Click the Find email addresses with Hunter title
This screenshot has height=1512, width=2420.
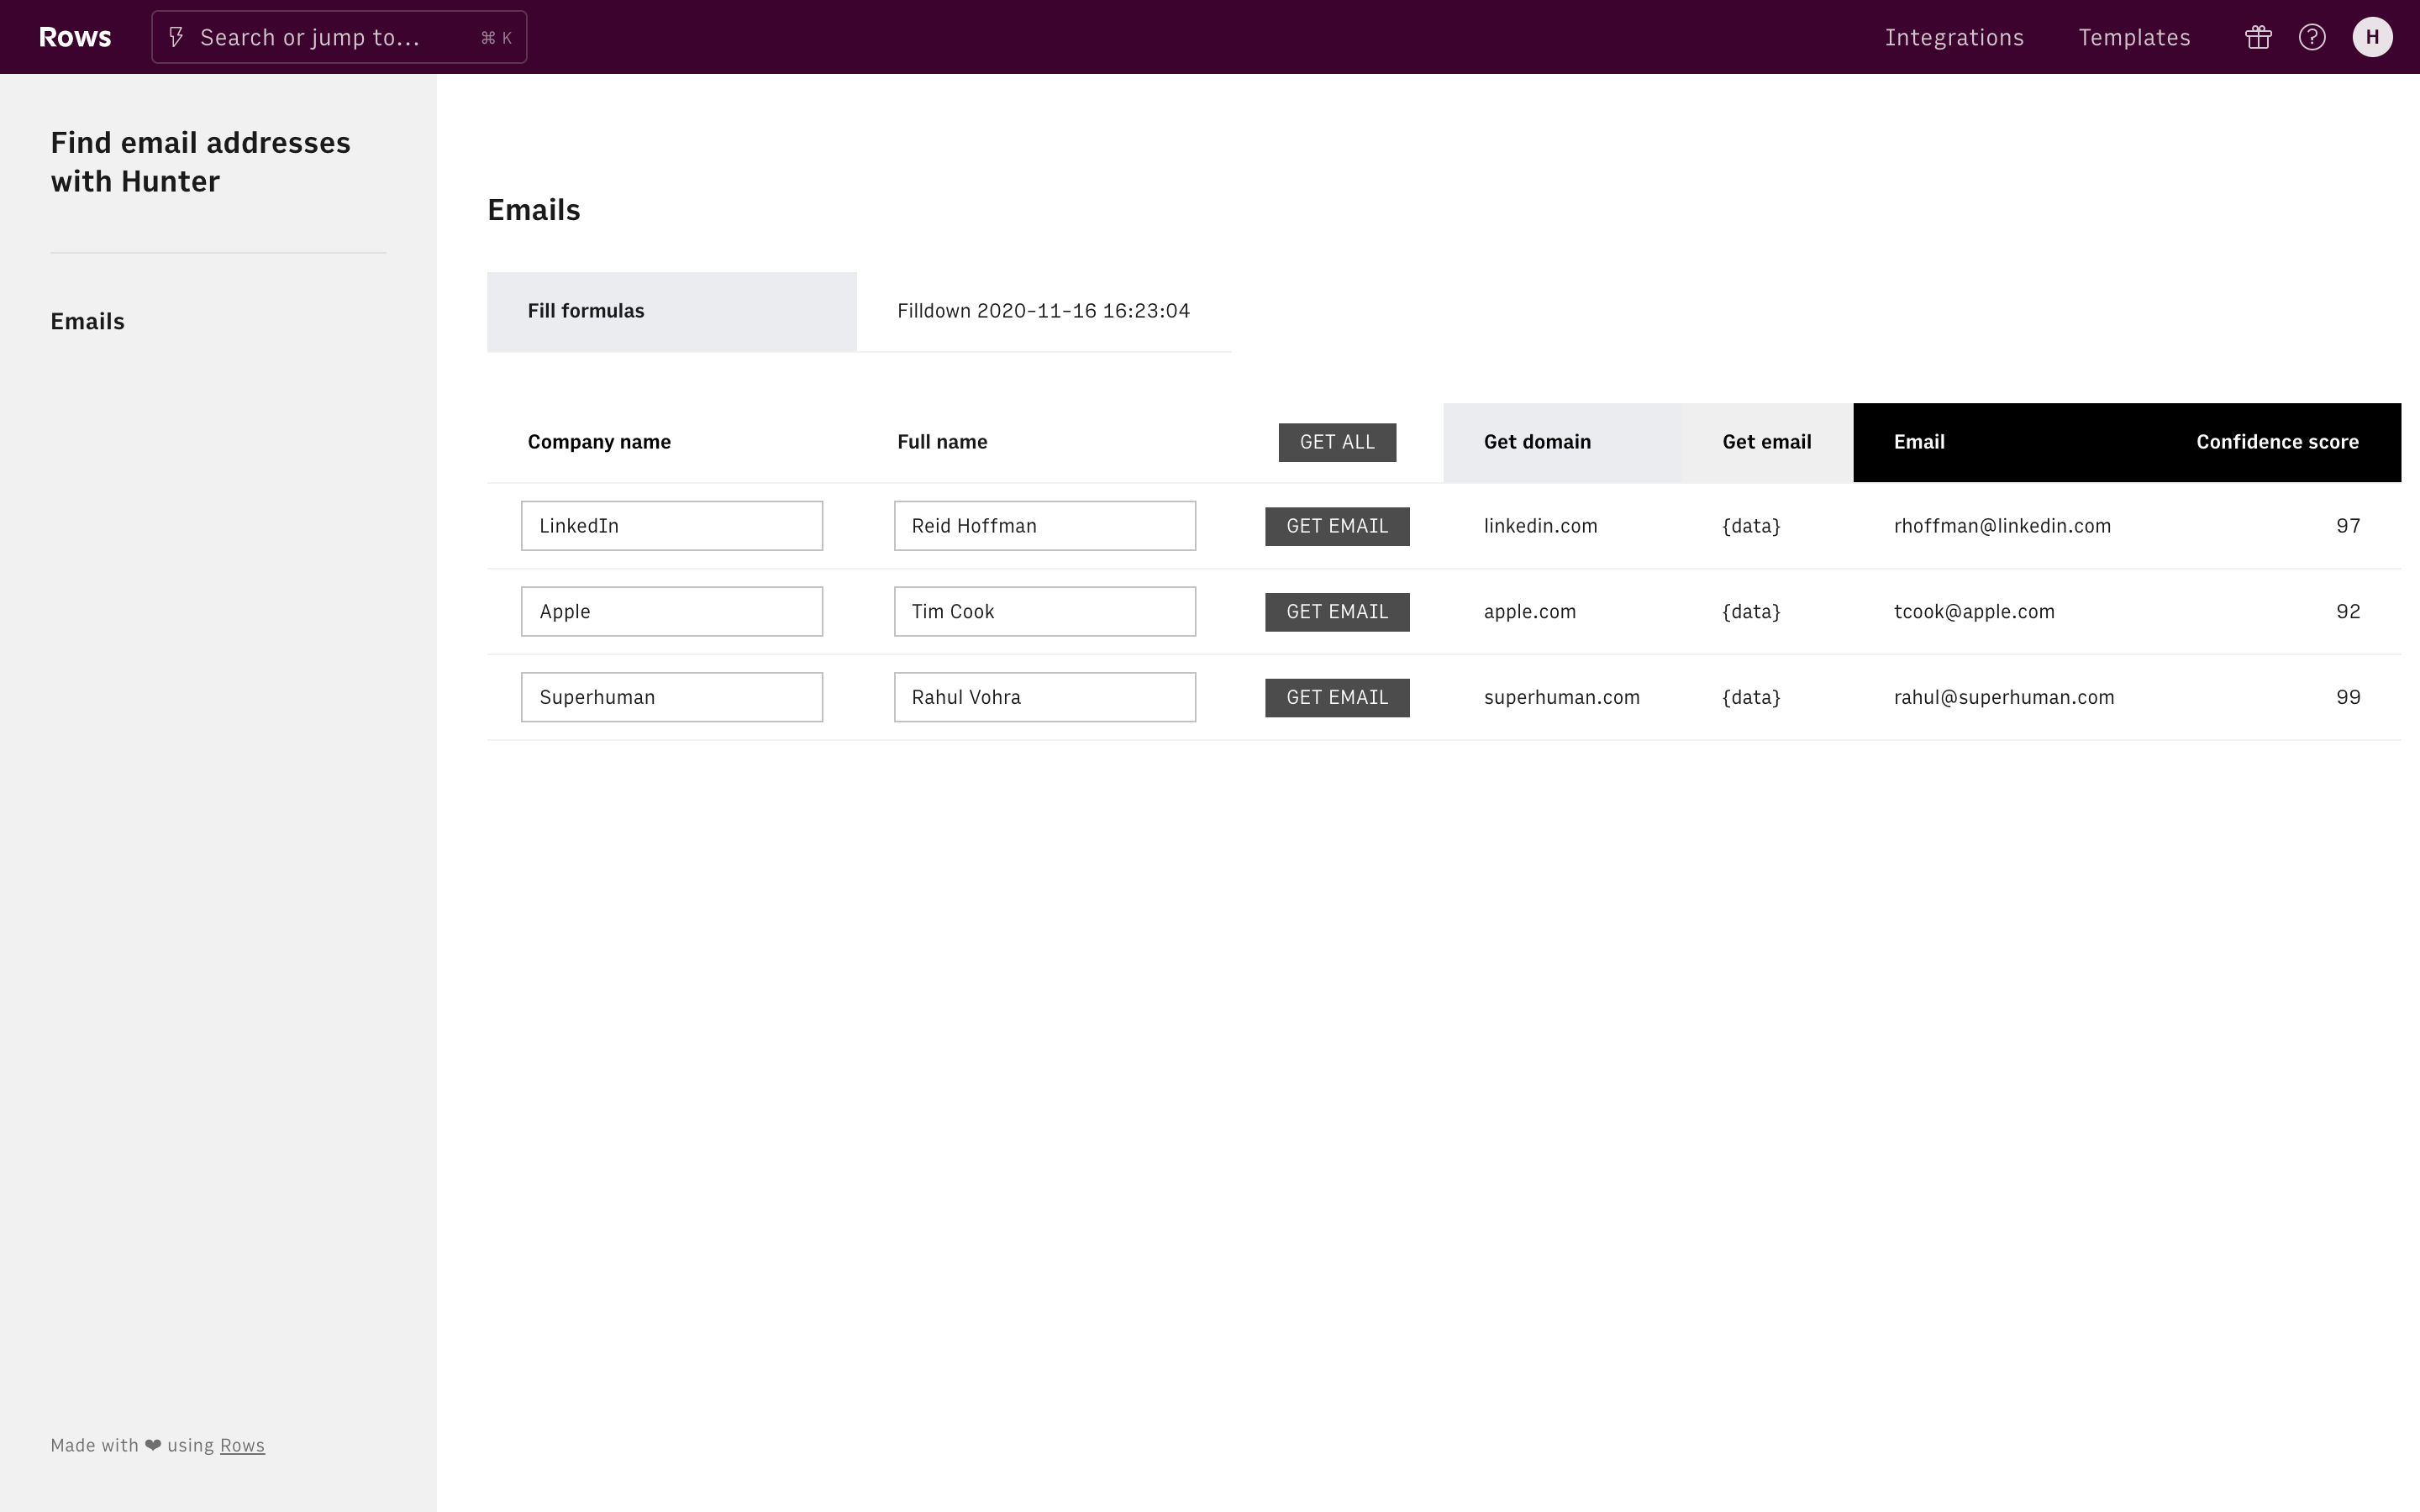(x=201, y=162)
